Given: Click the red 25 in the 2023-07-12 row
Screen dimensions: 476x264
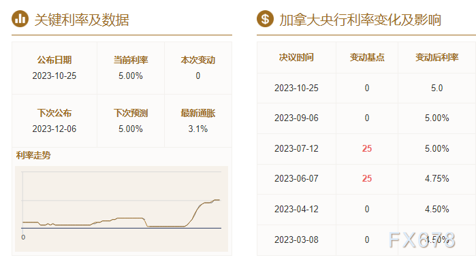Looking at the screenshot, I should (x=367, y=148).
